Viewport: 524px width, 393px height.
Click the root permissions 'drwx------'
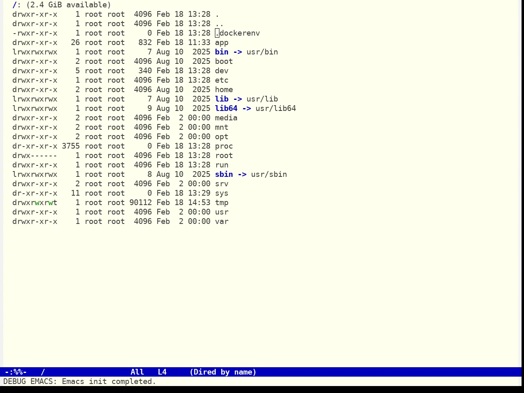click(x=35, y=156)
